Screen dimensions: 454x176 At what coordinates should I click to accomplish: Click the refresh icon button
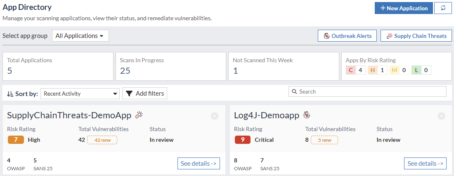click(x=443, y=8)
